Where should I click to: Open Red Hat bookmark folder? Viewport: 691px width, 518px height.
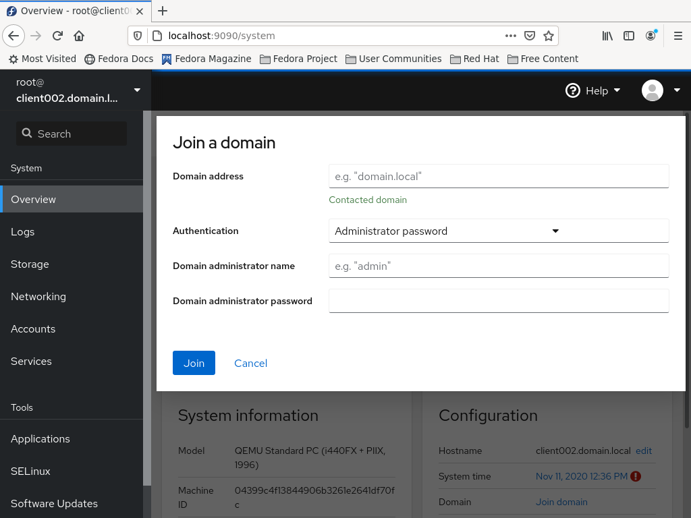(474, 59)
